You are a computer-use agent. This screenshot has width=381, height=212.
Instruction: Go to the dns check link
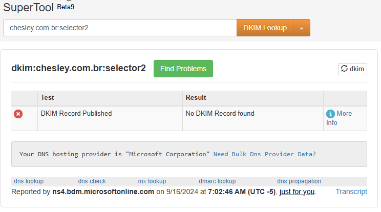tap(92, 181)
